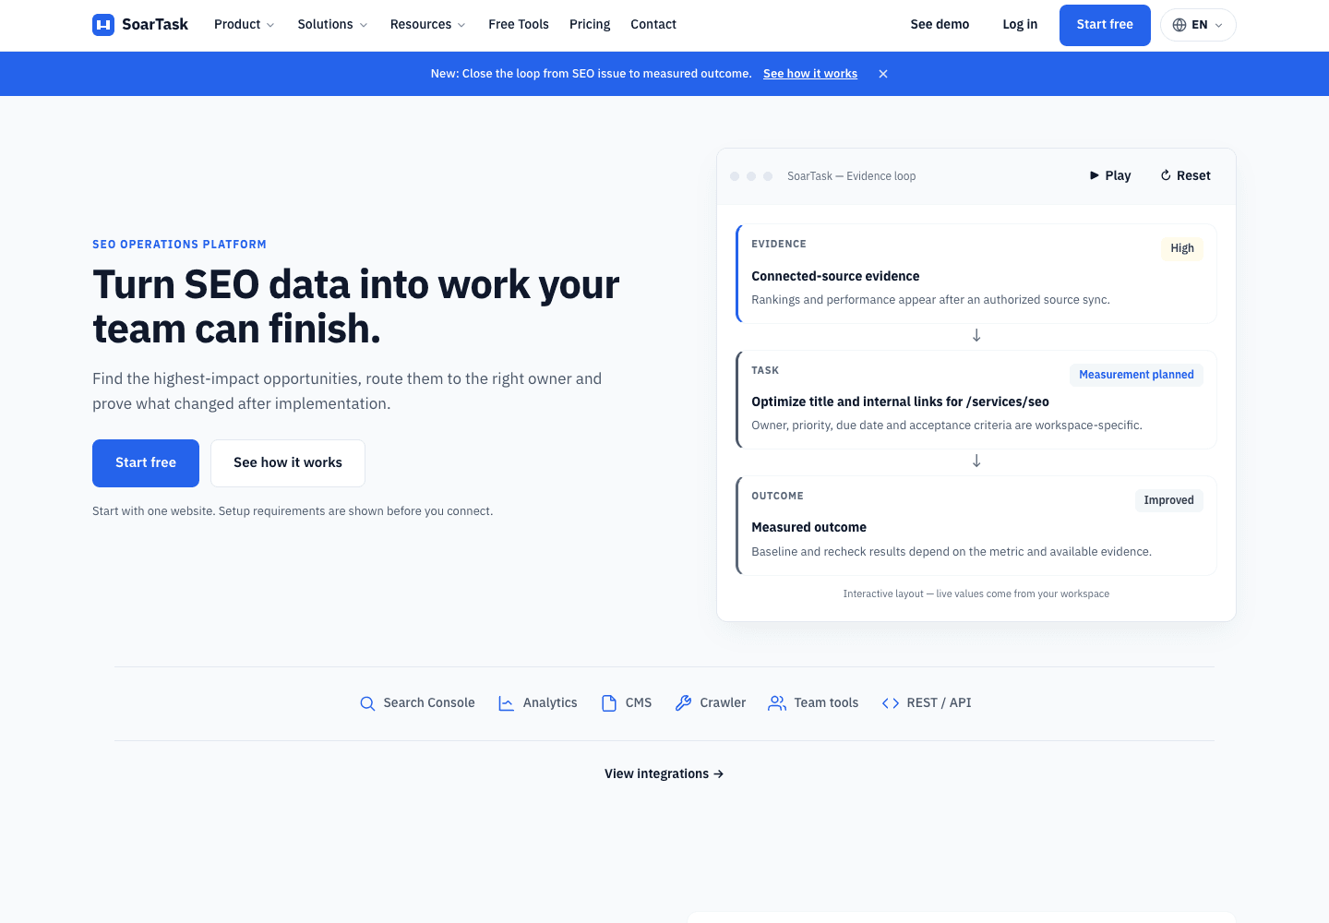Go to Free Tools page
Image resolution: width=1329 pixels, height=923 pixels.
(x=519, y=25)
